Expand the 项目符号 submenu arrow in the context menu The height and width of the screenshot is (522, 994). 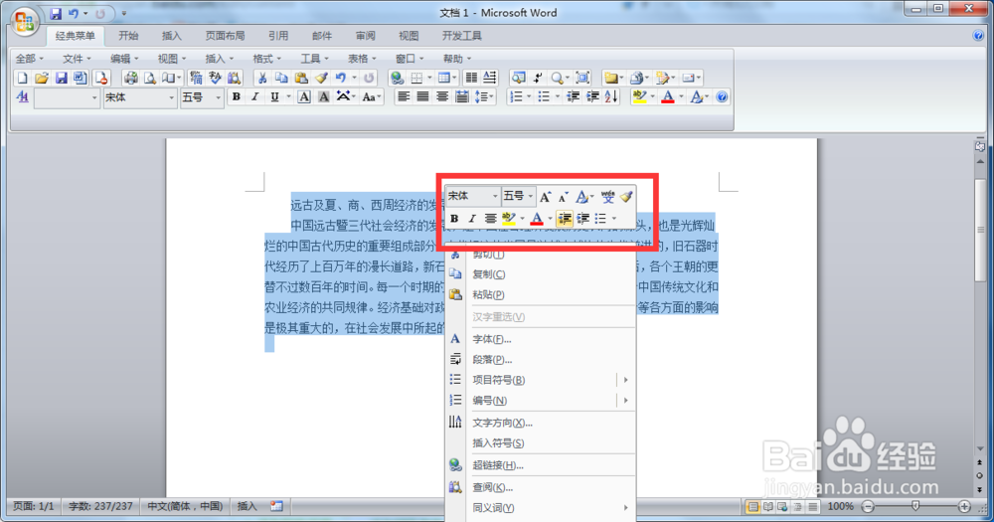coord(625,380)
